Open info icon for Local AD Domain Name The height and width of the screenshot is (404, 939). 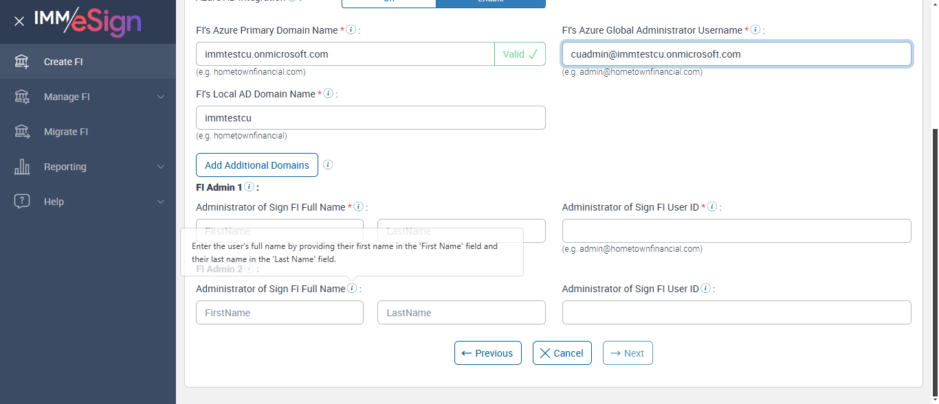coord(329,94)
